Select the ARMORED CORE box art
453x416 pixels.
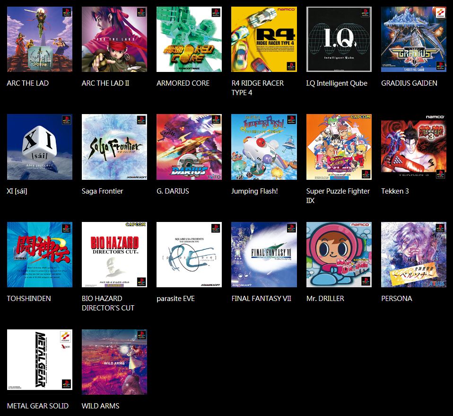[189, 39]
